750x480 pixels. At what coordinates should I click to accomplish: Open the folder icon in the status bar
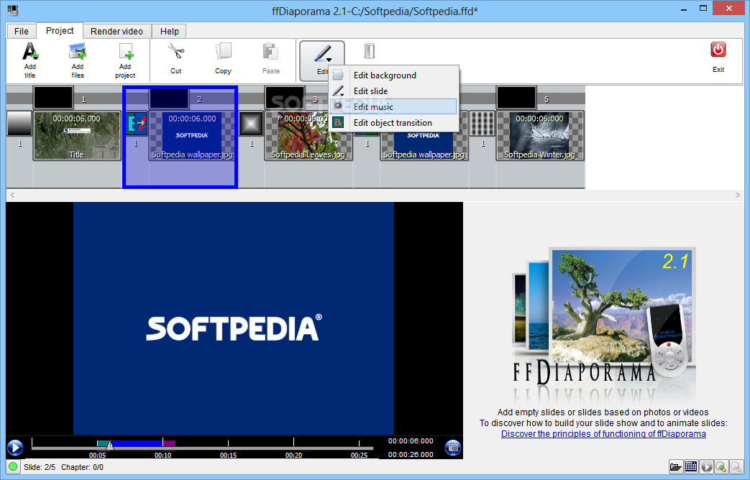point(675,466)
